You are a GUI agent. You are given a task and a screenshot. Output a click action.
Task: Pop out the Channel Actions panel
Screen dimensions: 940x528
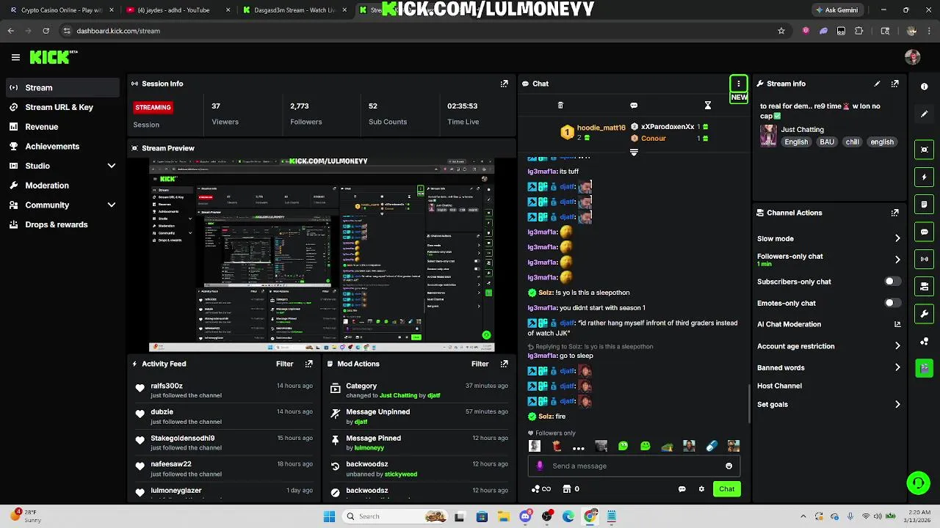pos(894,213)
